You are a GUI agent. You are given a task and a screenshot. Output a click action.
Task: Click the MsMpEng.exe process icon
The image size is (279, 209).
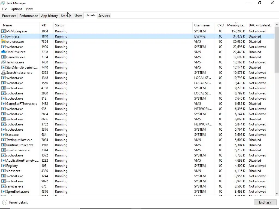point(3,31)
